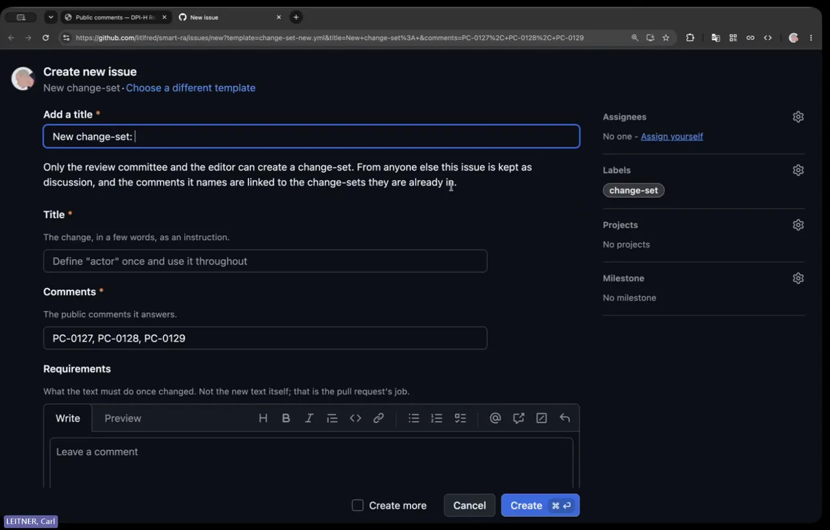Insert code formatting
The height and width of the screenshot is (530, 830).
pyautogui.click(x=355, y=418)
